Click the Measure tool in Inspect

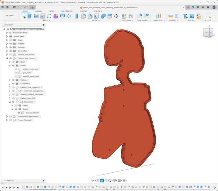click(171, 16)
